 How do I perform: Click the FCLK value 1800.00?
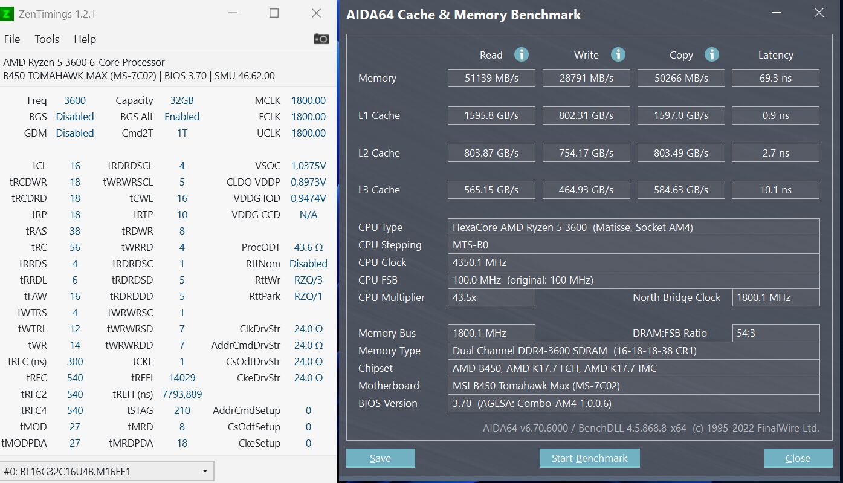[308, 117]
